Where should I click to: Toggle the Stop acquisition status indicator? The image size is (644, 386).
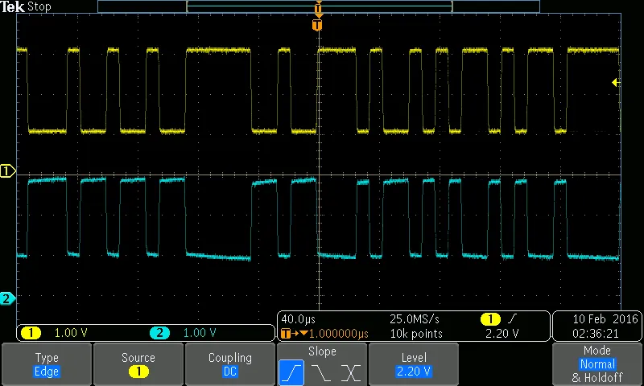39,6
